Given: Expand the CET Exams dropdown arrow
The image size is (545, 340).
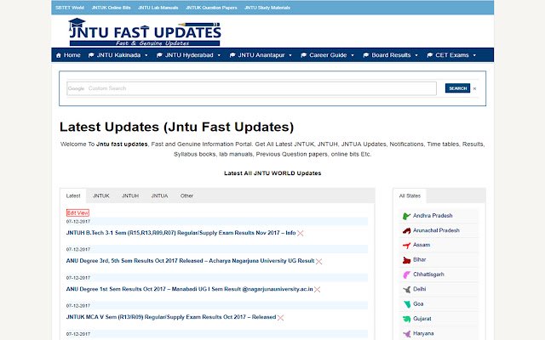Looking at the screenshot, I should pyautogui.click(x=474, y=55).
